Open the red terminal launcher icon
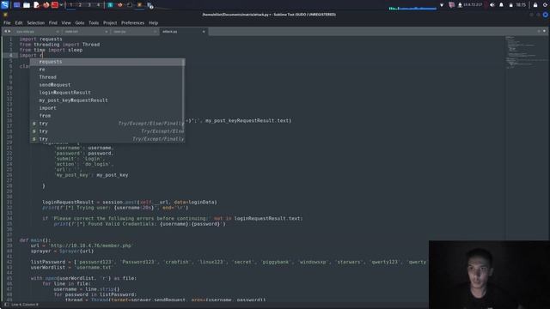Viewport: 550px width, 309px height. point(55,5)
